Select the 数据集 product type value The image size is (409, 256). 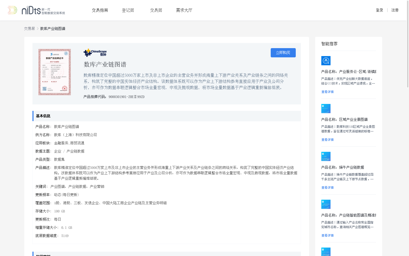click(x=59, y=159)
